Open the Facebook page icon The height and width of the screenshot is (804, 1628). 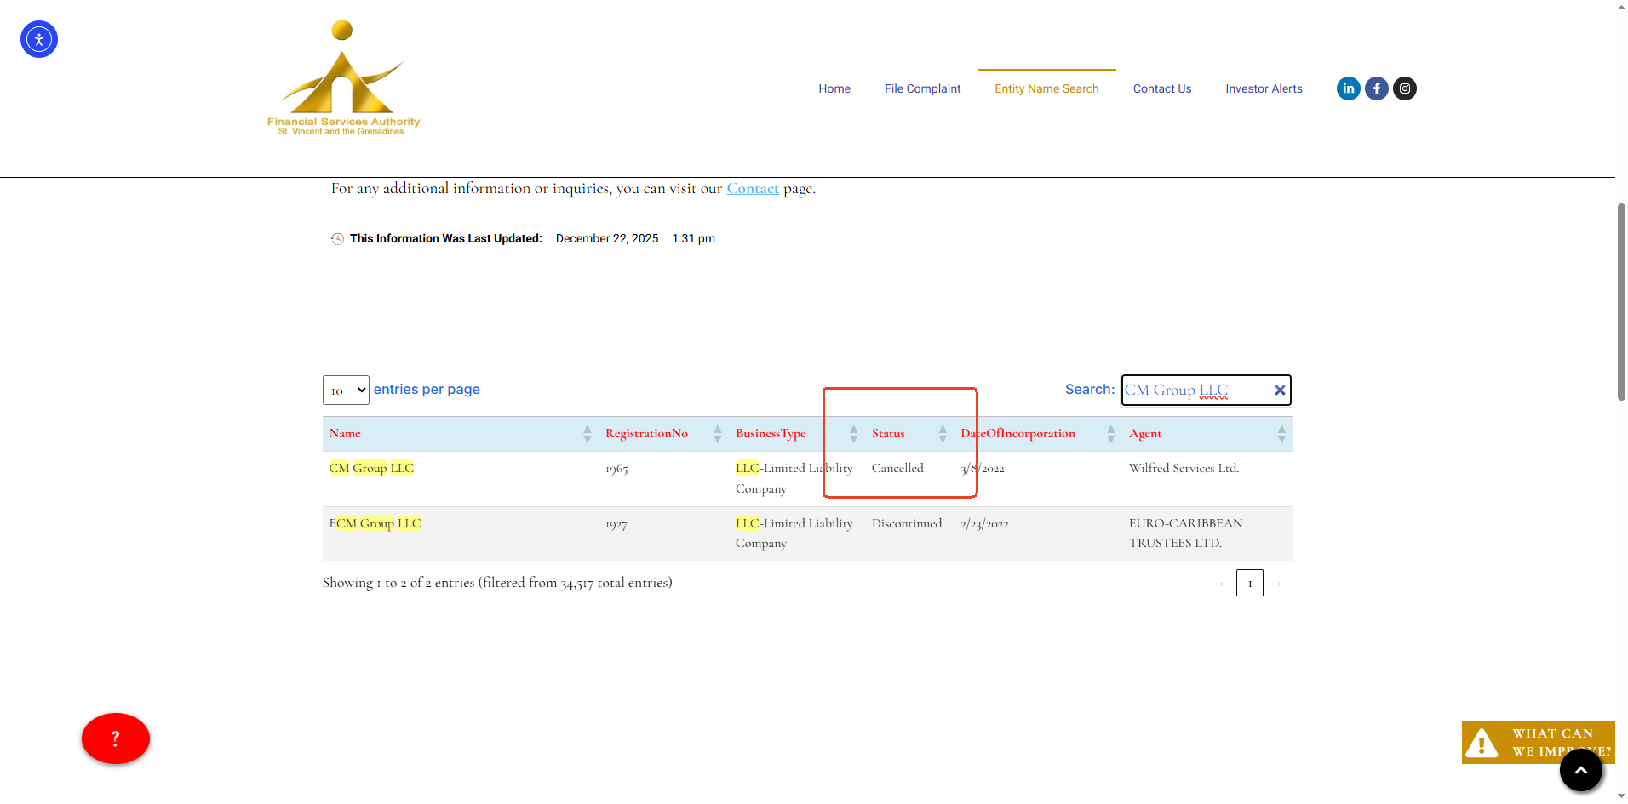click(x=1376, y=88)
